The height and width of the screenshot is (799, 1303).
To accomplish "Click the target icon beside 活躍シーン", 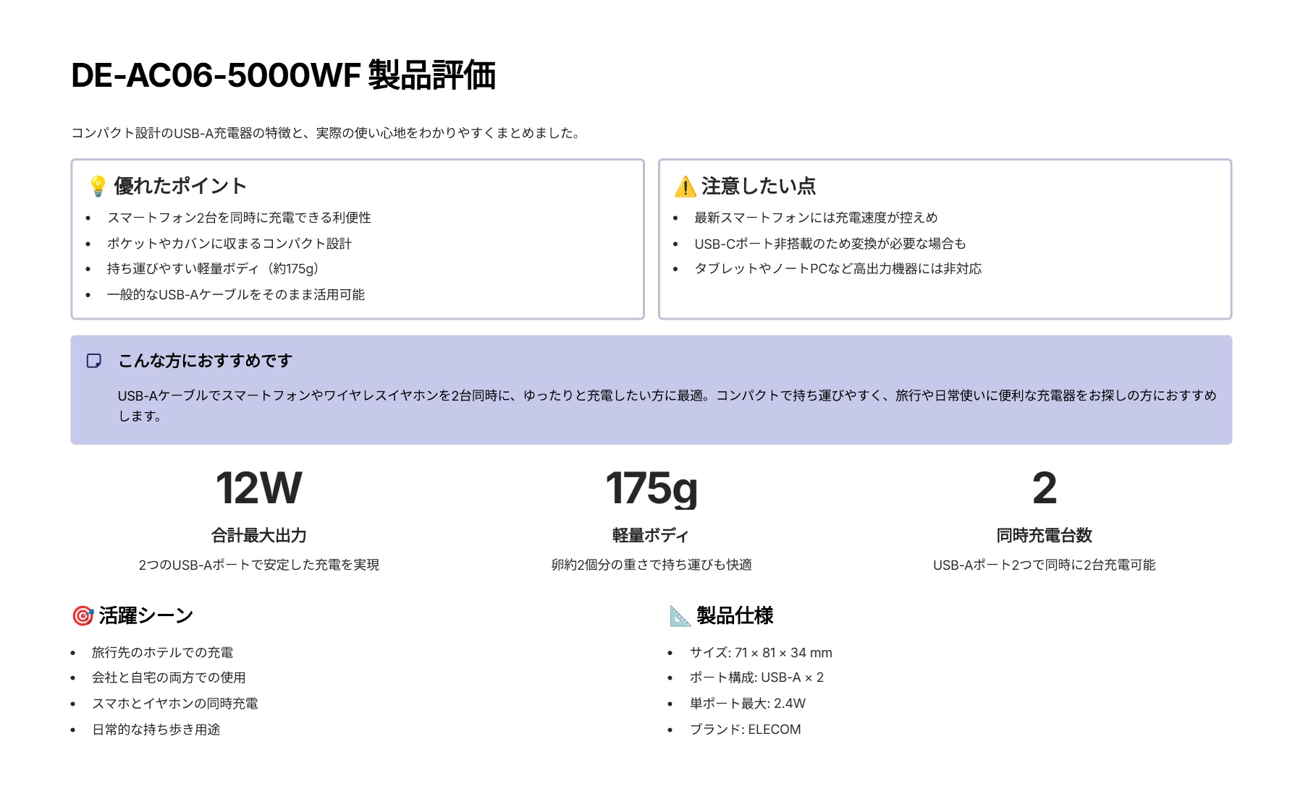I will pos(82,614).
